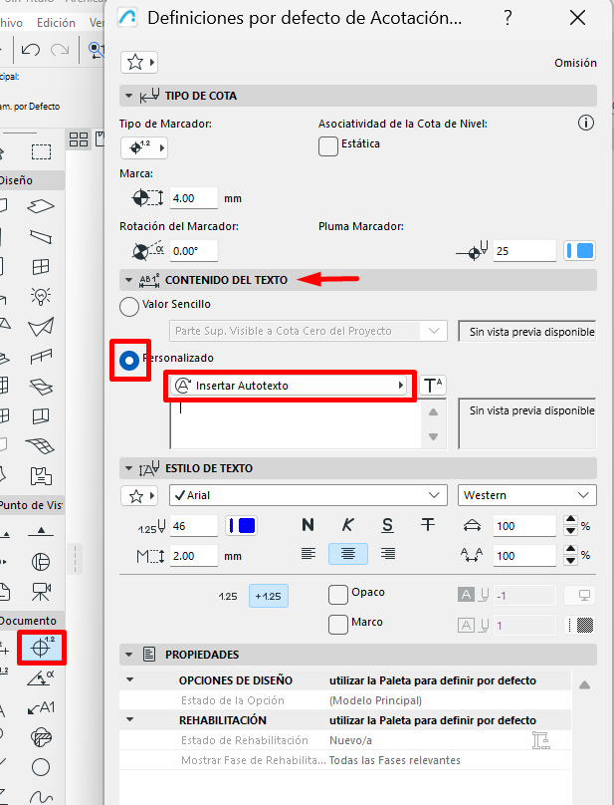Enable underline text style

(x=387, y=525)
